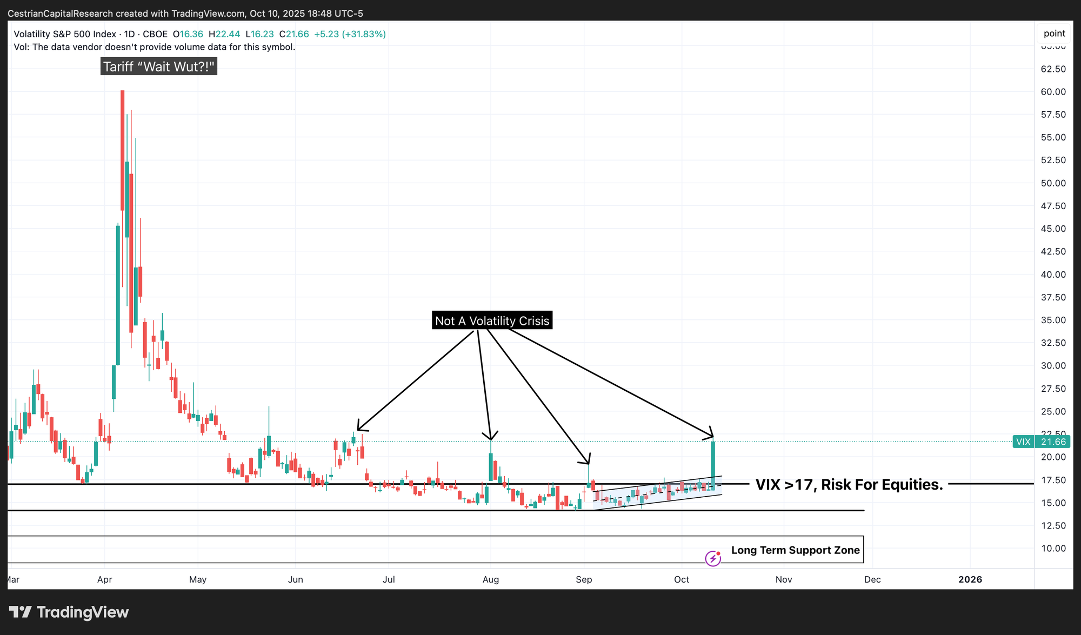Click the TradingView logo icon
Viewport: 1081px width, 635px height.
pyautogui.click(x=21, y=612)
